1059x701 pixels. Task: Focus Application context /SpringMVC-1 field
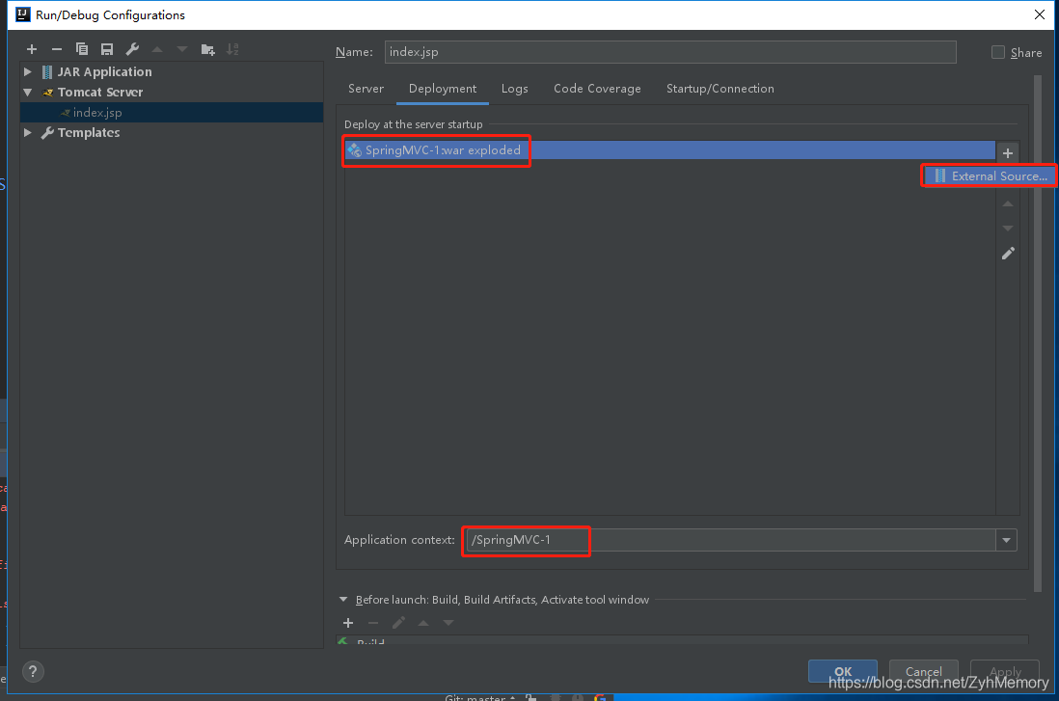(x=731, y=540)
